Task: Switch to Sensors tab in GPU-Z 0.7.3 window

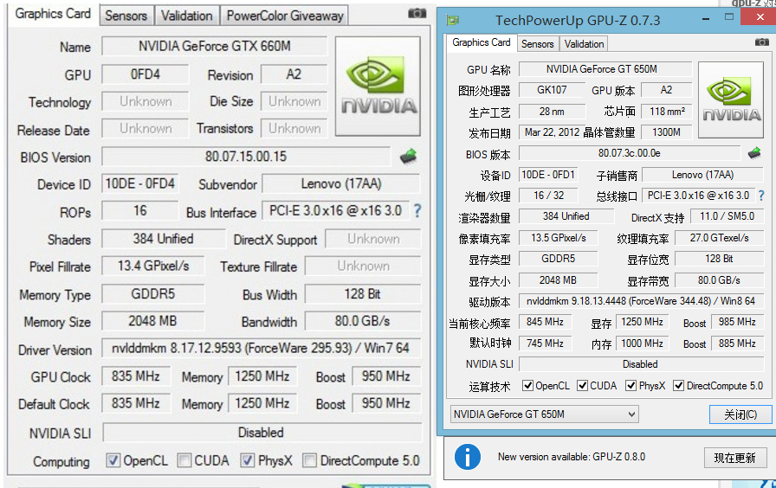Action: click(x=538, y=44)
